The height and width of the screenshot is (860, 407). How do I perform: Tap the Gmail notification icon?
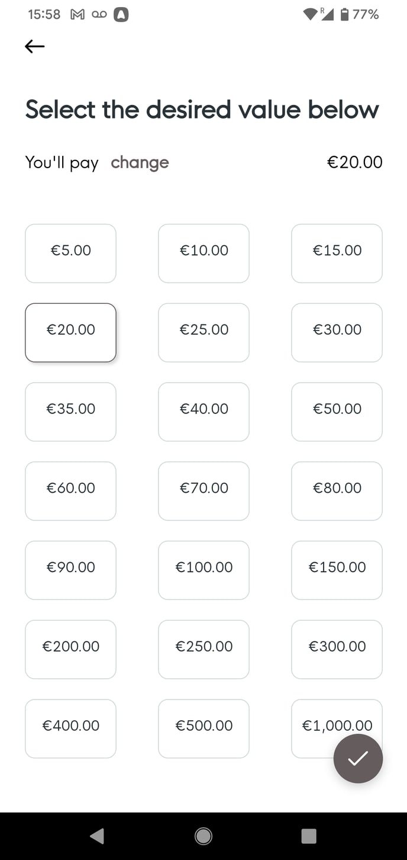[77, 15]
